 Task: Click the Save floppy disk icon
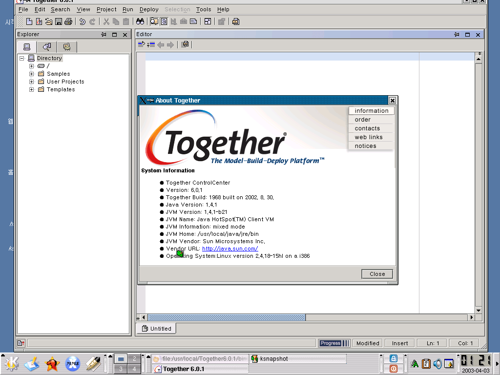click(59, 21)
